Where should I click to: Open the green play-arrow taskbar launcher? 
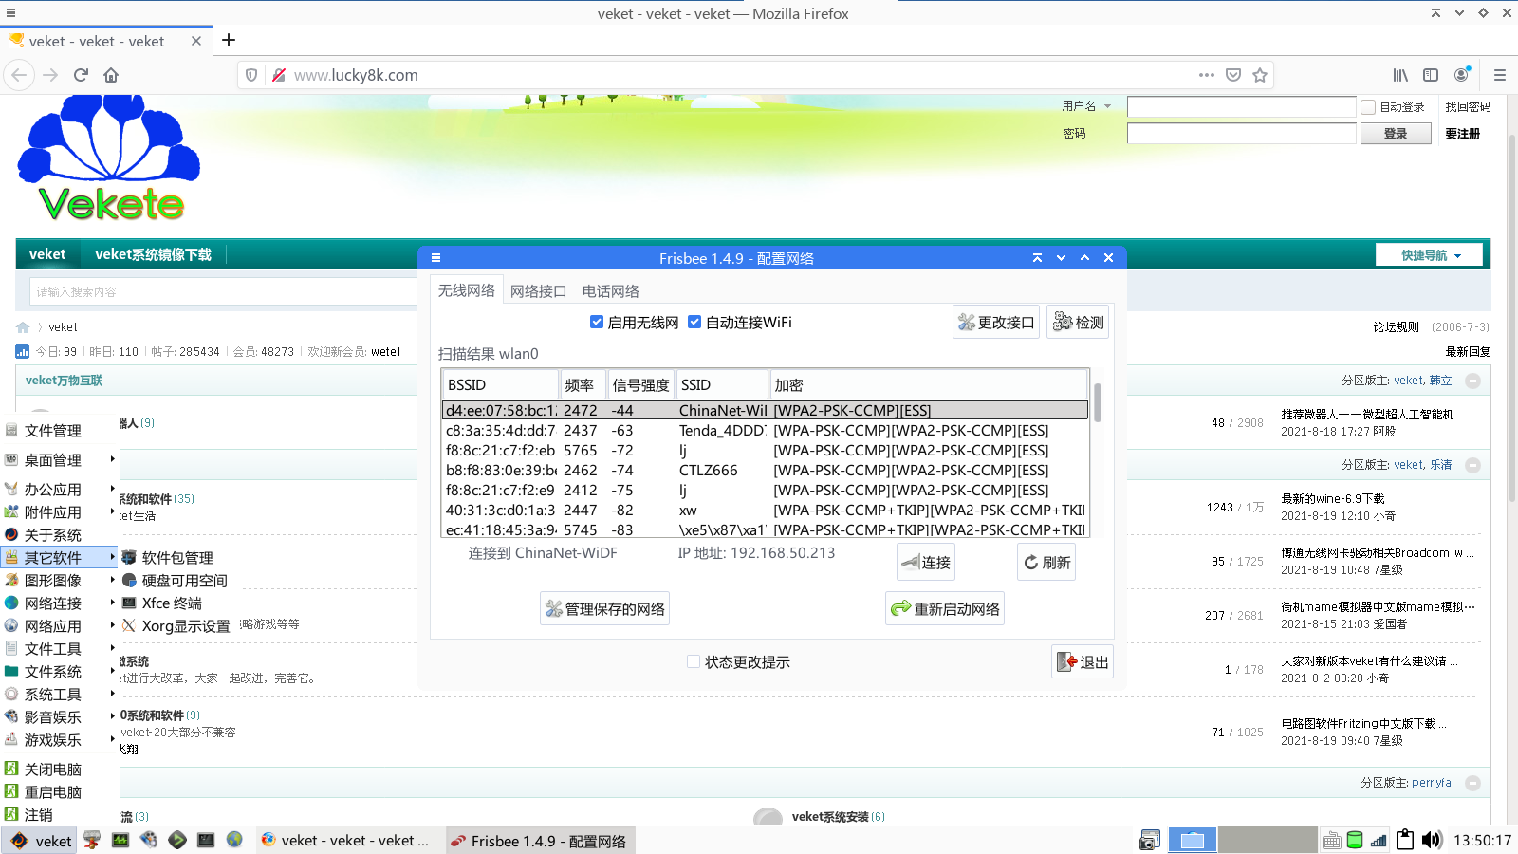177,840
